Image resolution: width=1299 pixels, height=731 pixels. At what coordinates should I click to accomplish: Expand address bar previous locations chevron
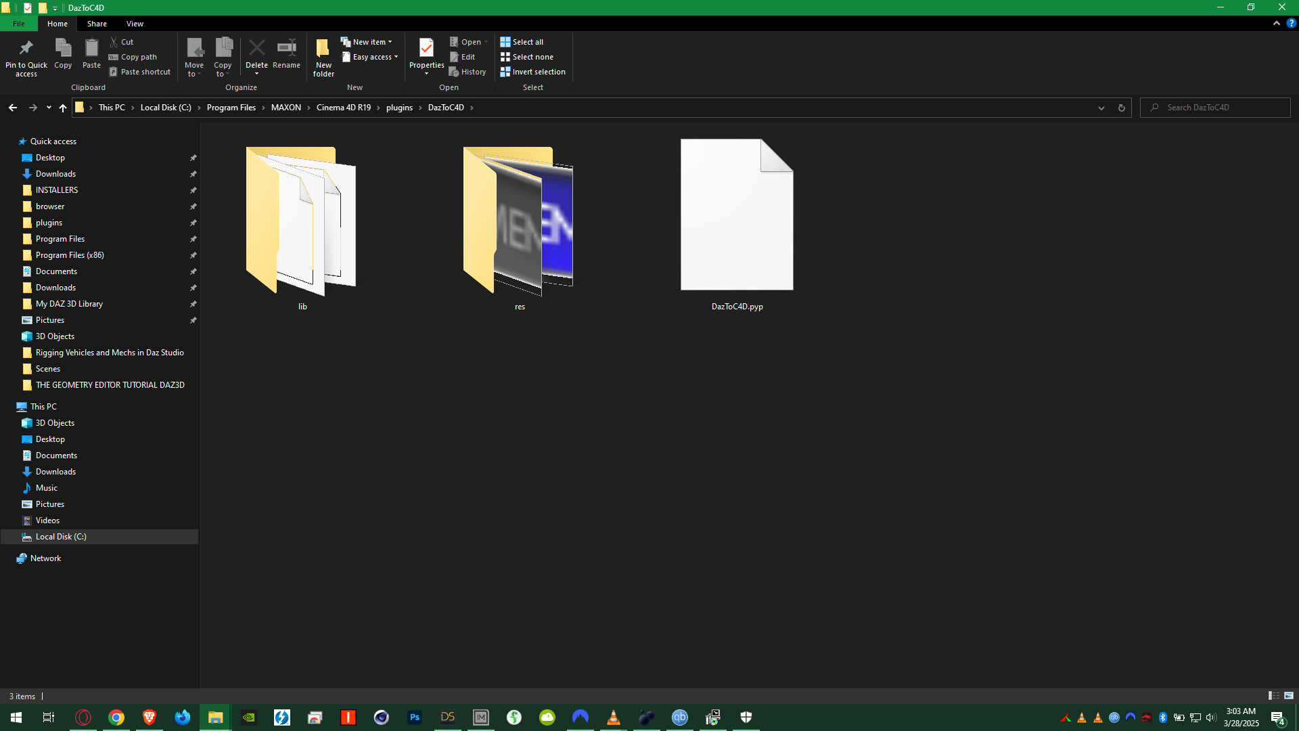pyautogui.click(x=1101, y=108)
